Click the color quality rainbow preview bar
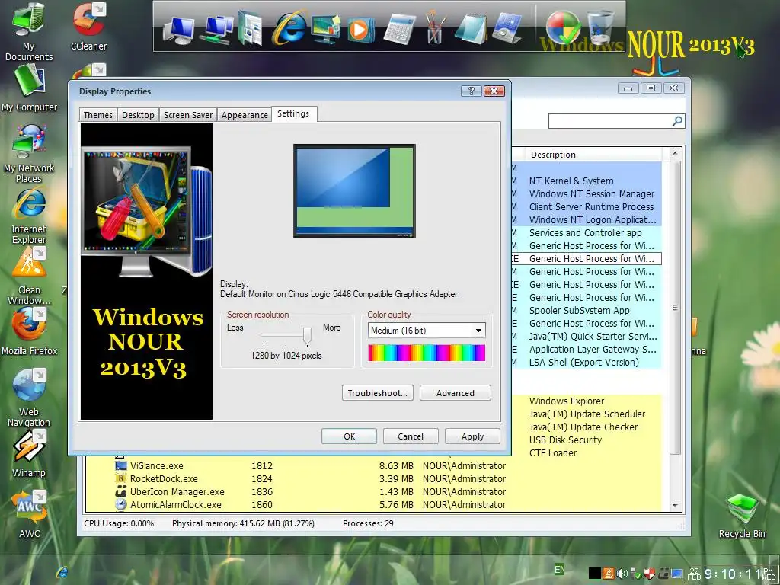 point(427,353)
